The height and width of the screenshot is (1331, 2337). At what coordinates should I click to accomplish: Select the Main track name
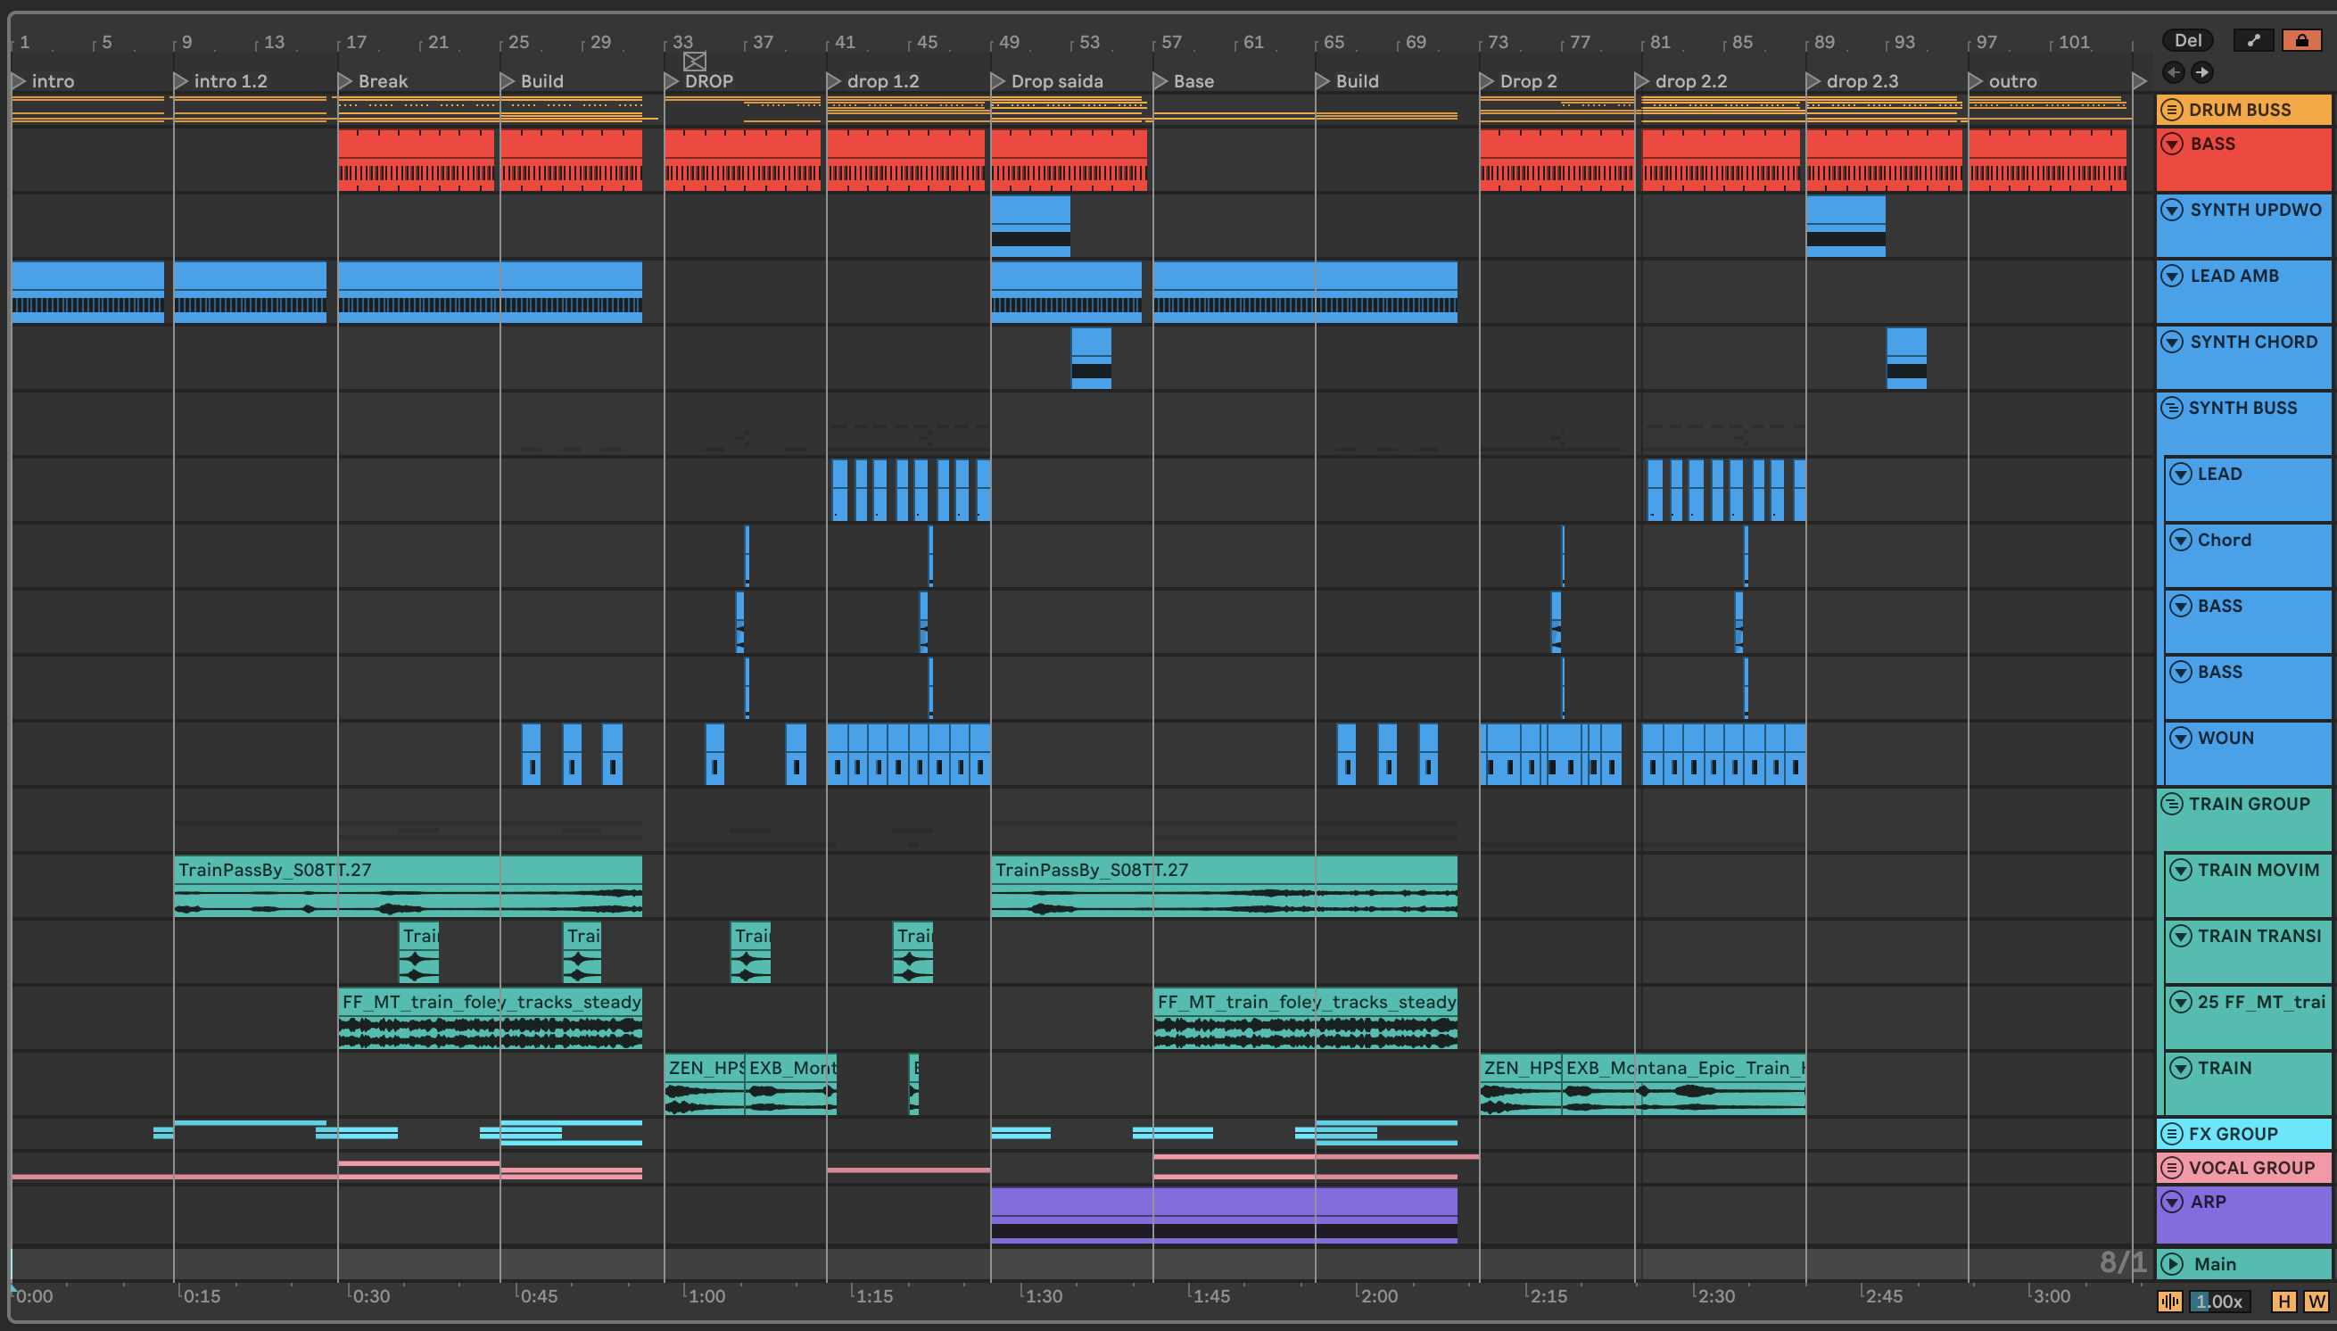pos(2215,1264)
